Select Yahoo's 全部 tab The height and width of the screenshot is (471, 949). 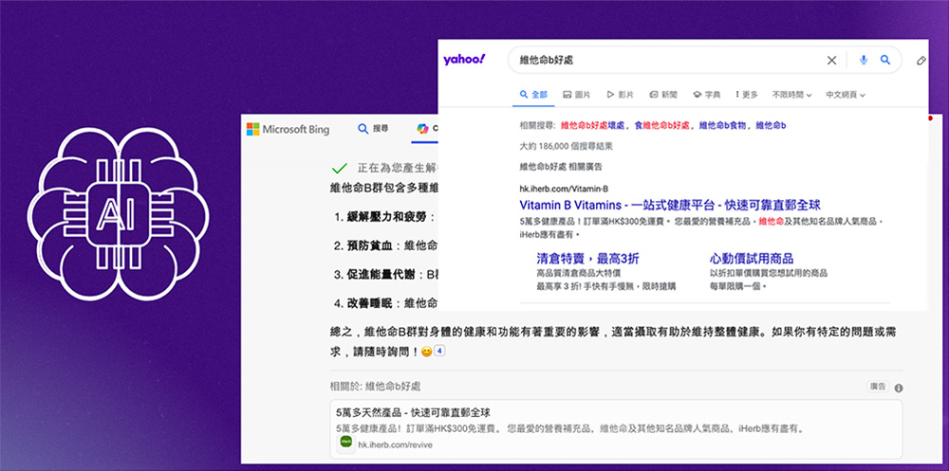click(x=533, y=95)
